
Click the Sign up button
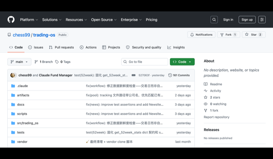(247, 20)
